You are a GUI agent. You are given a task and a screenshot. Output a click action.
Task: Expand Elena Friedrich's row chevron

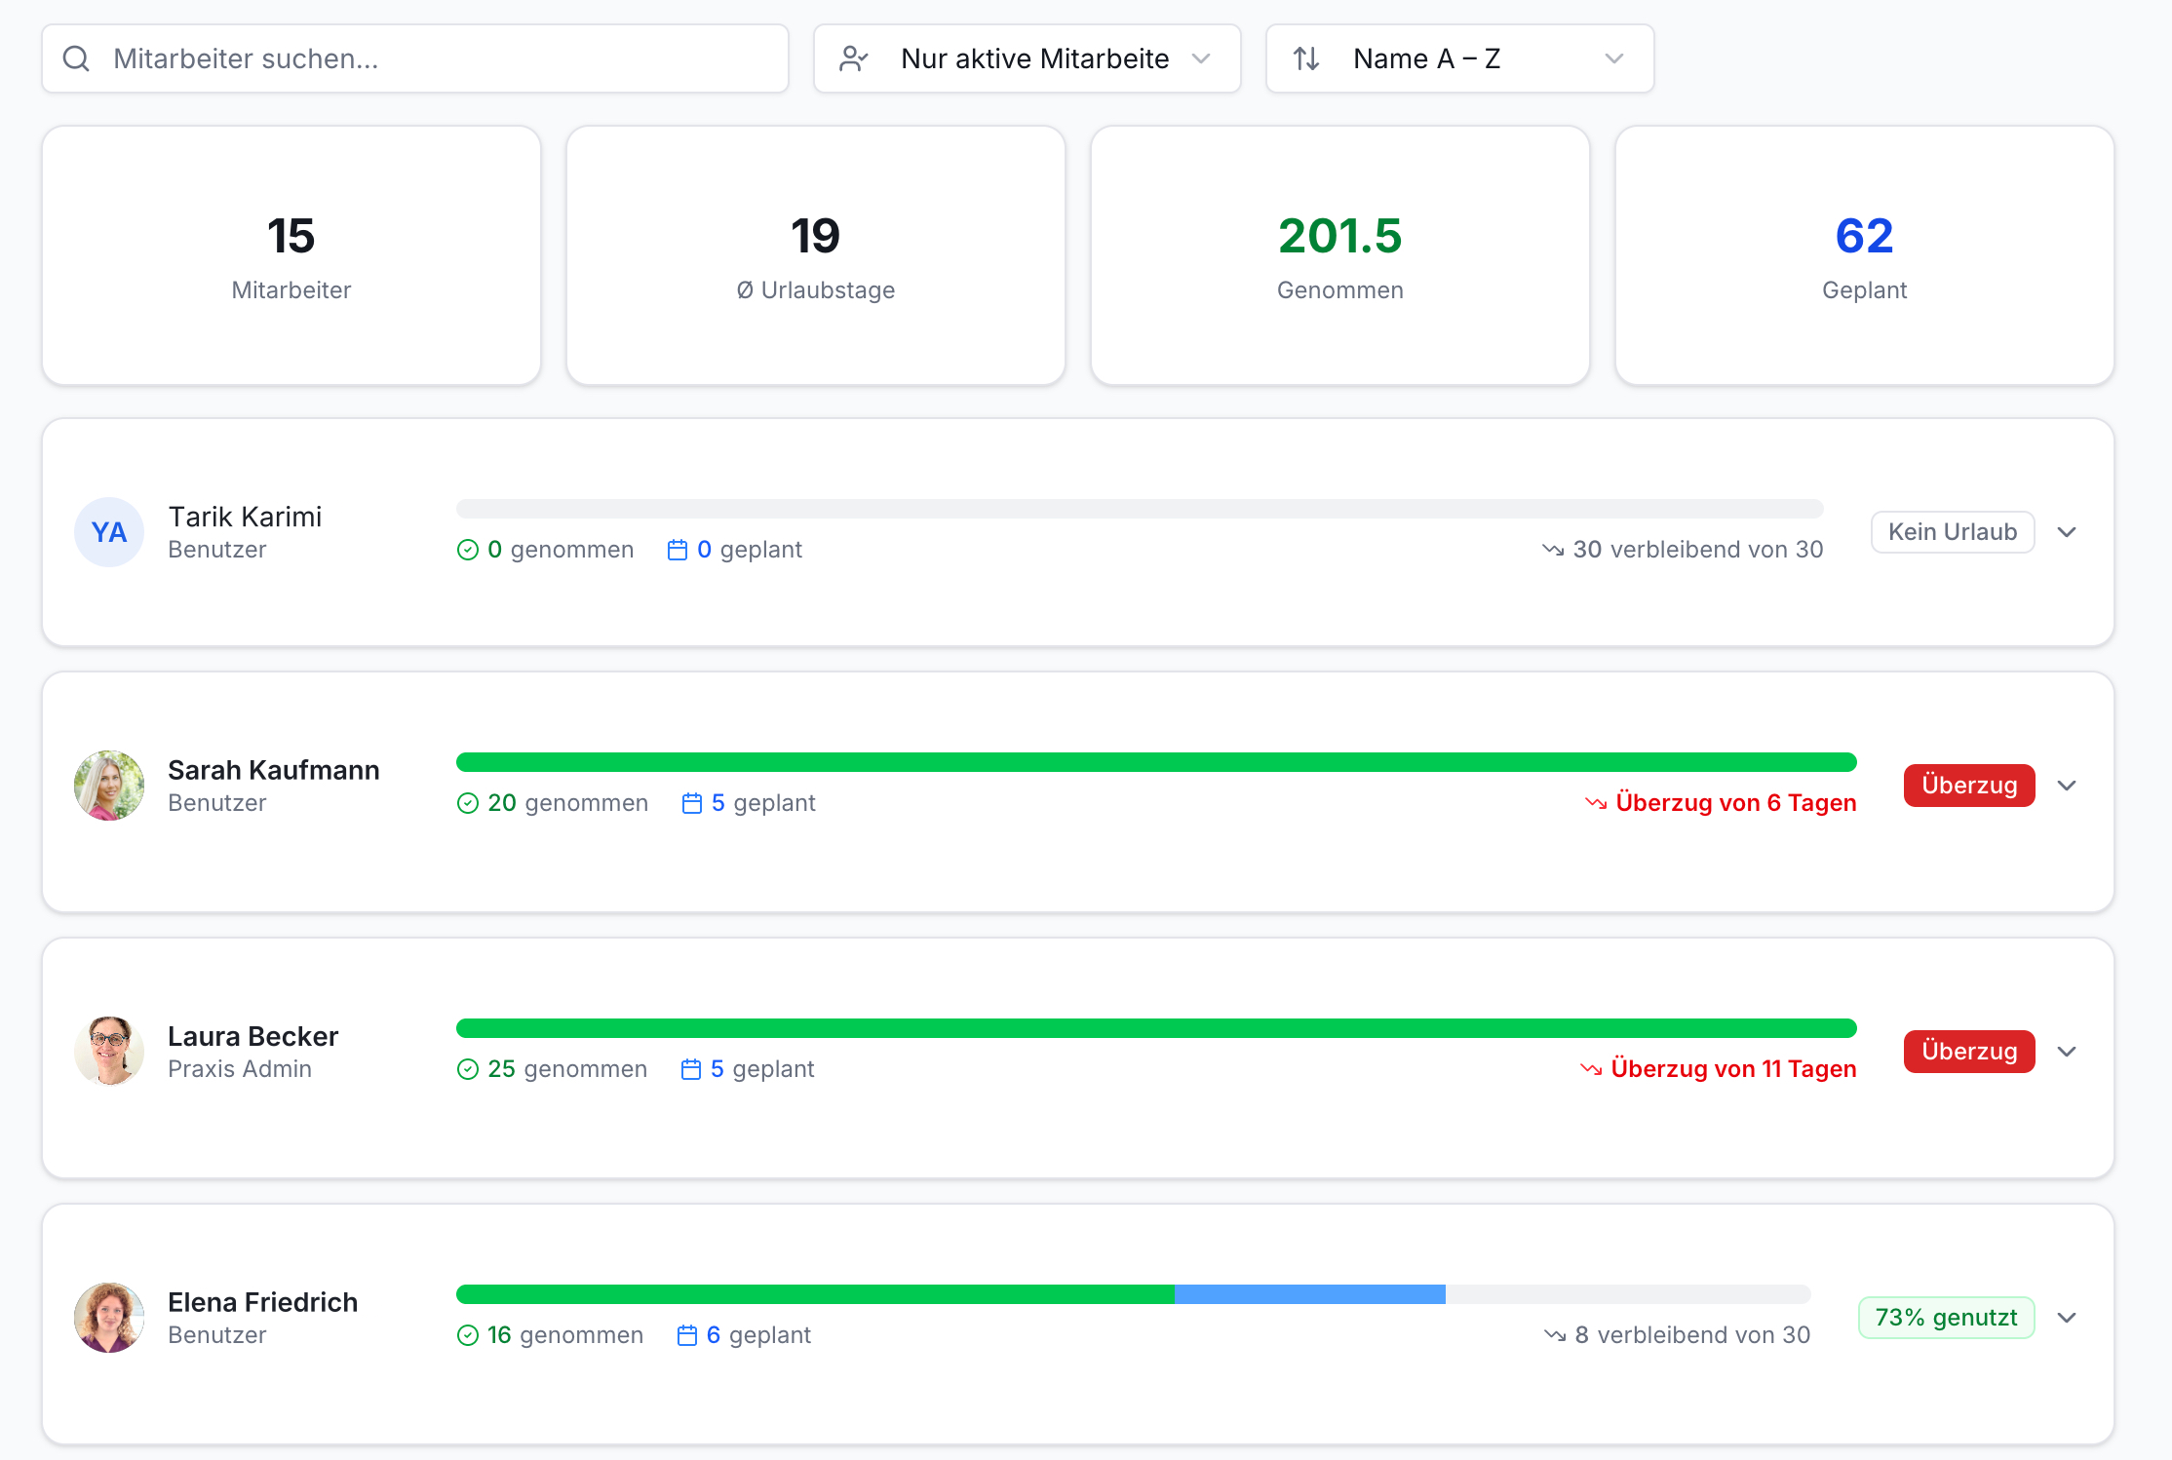coord(2067,1318)
